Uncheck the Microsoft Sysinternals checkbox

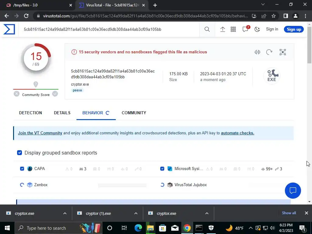tap(162, 169)
